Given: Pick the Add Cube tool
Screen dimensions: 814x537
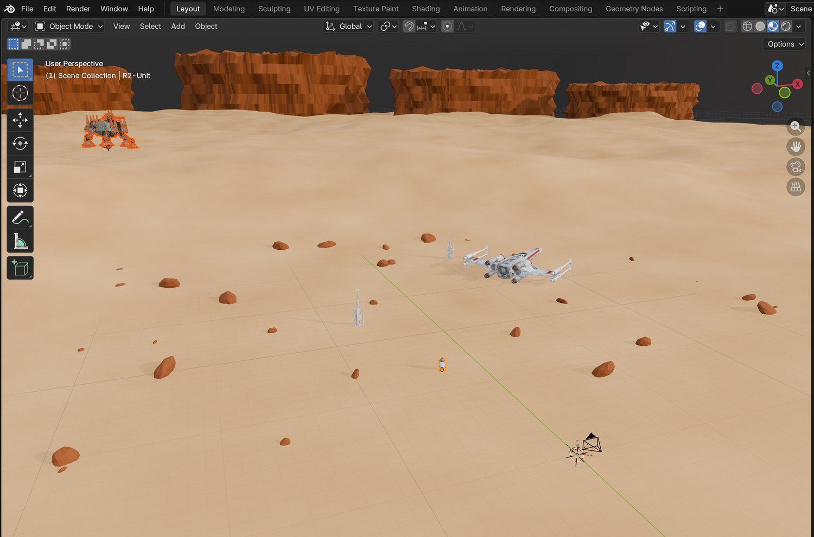Looking at the screenshot, I should pyautogui.click(x=20, y=268).
